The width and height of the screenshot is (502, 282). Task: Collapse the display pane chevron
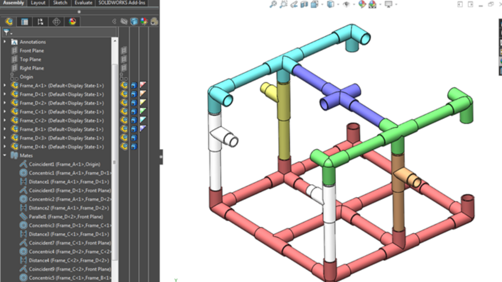(x=114, y=21)
